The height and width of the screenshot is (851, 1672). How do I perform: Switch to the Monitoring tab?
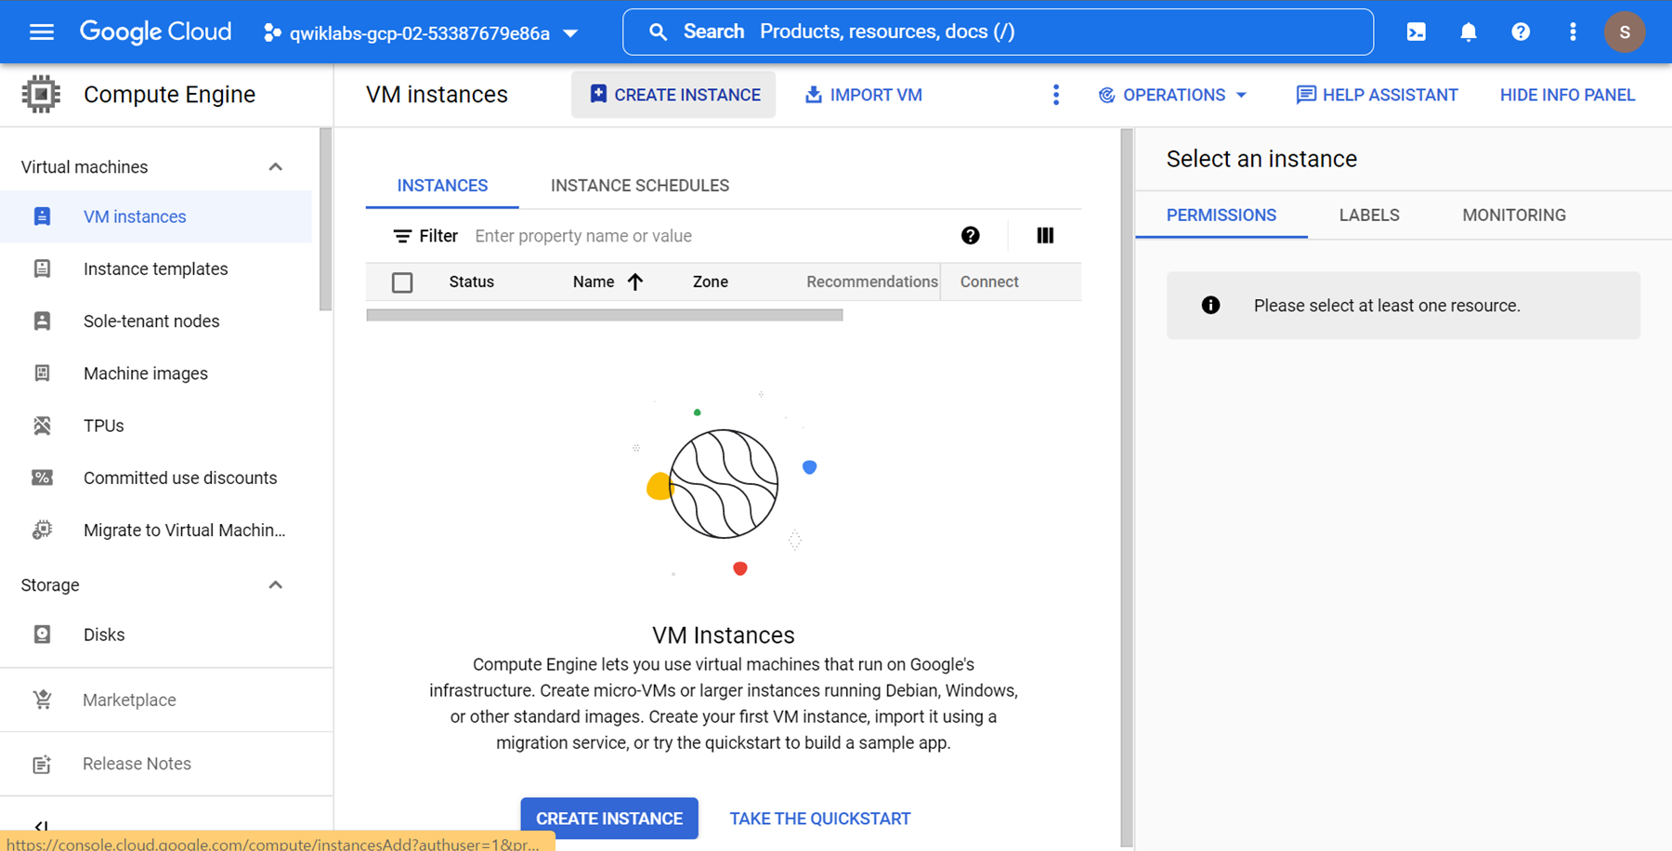[x=1514, y=216]
